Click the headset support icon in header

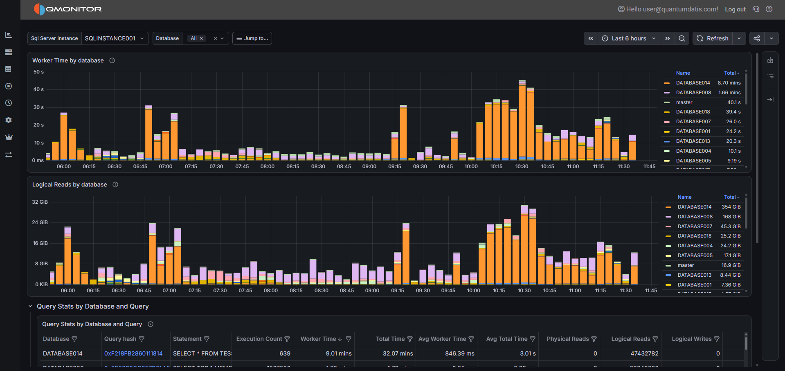tap(756, 9)
